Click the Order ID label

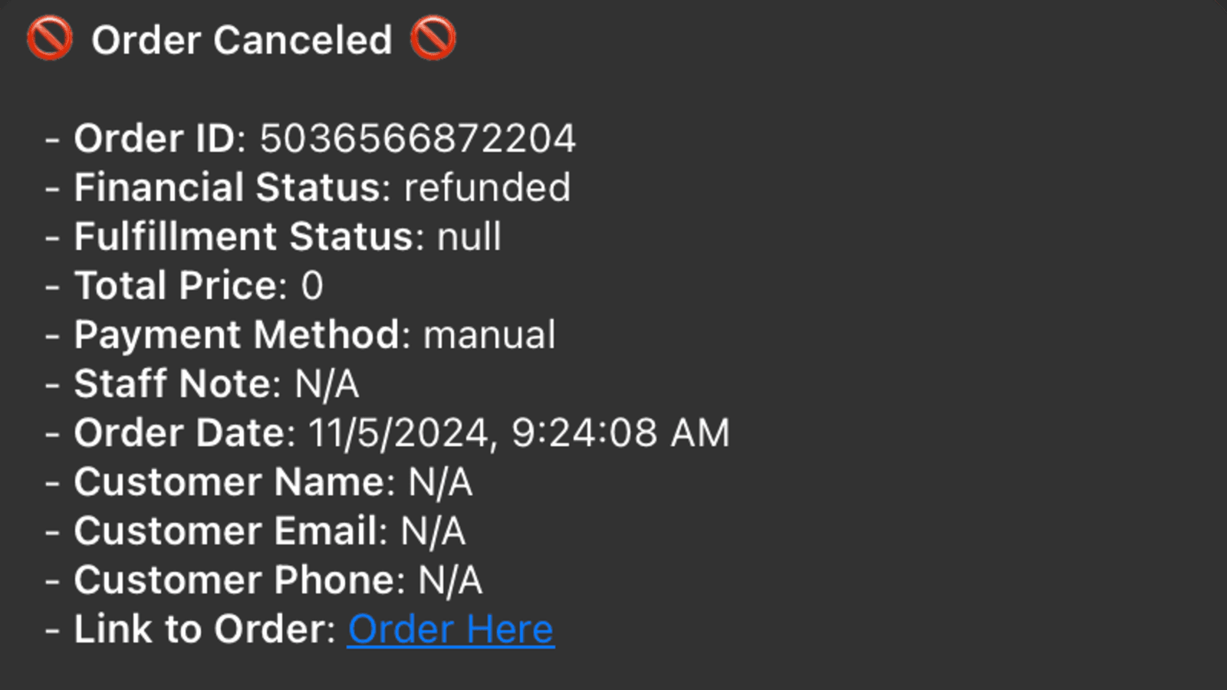(159, 139)
